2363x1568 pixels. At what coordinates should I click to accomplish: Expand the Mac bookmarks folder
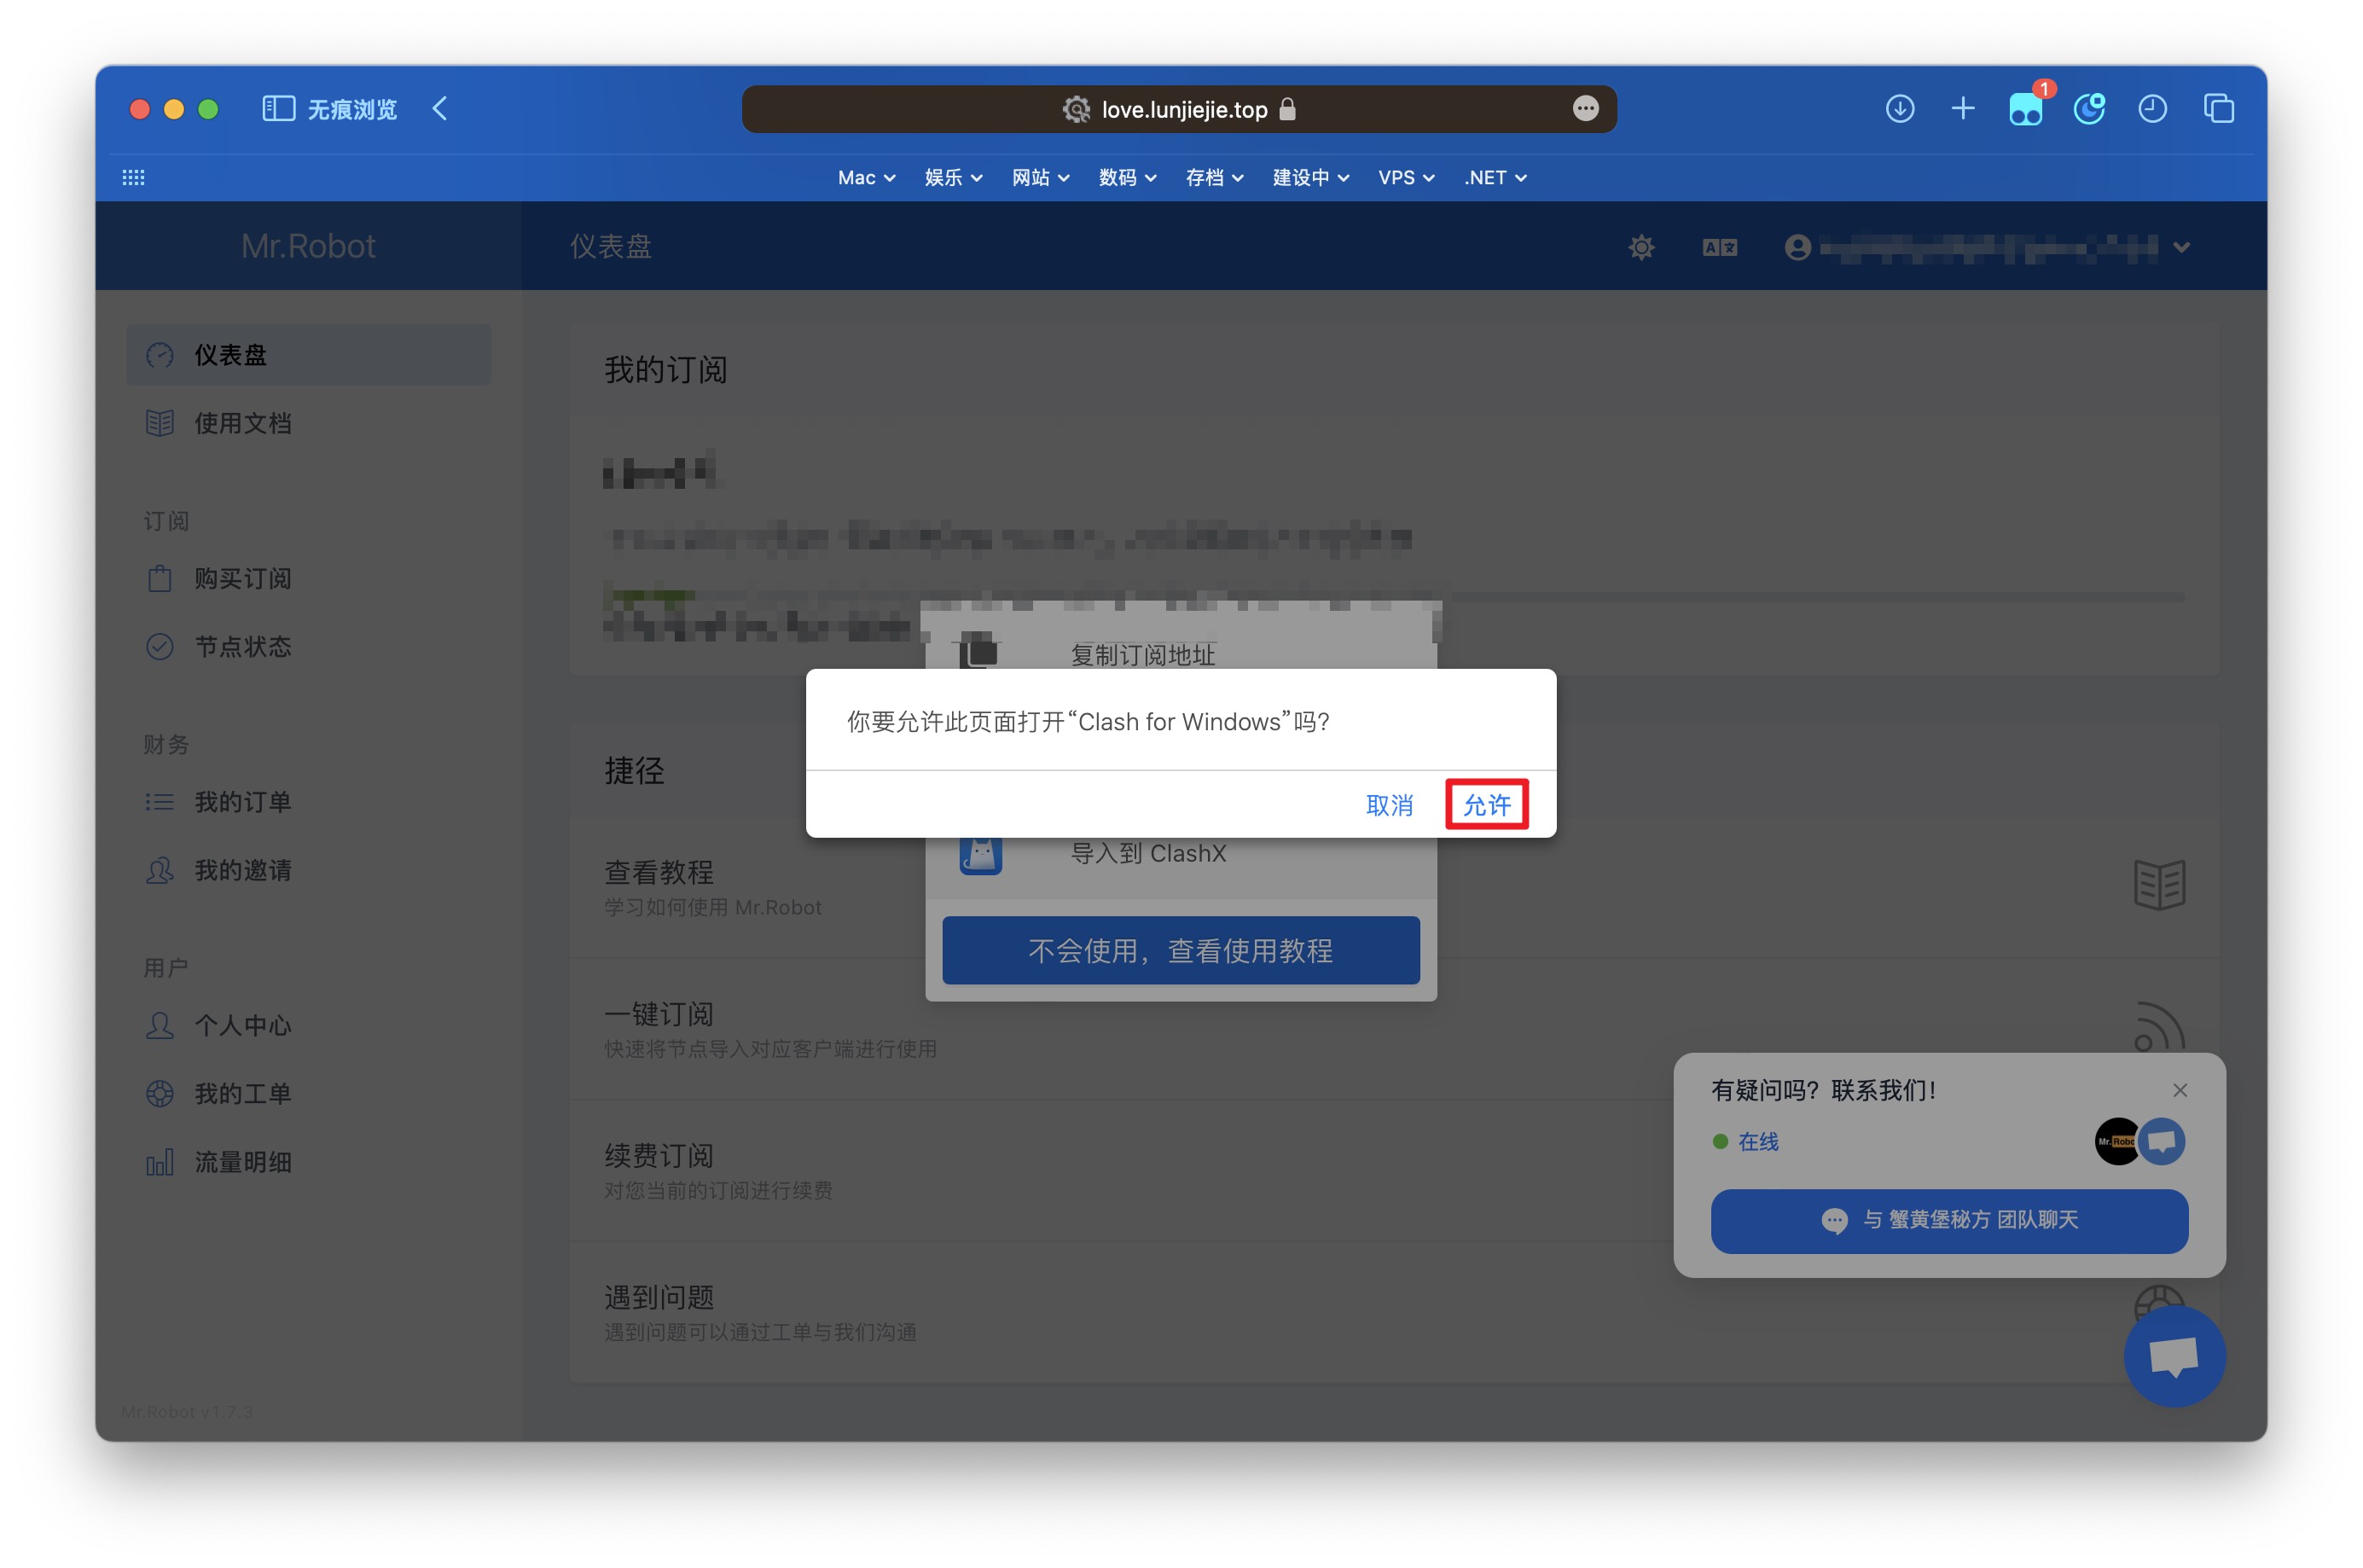coord(865,177)
